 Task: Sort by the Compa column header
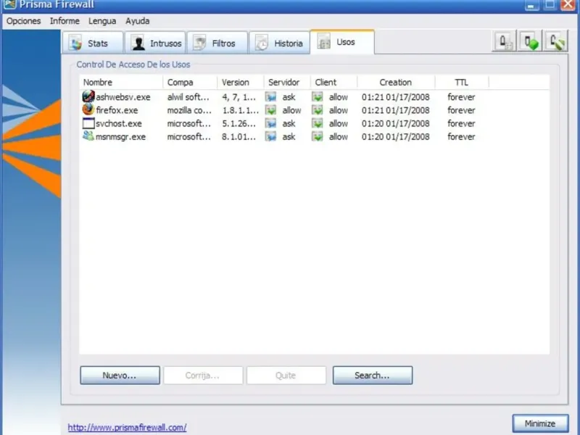point(190,82)
